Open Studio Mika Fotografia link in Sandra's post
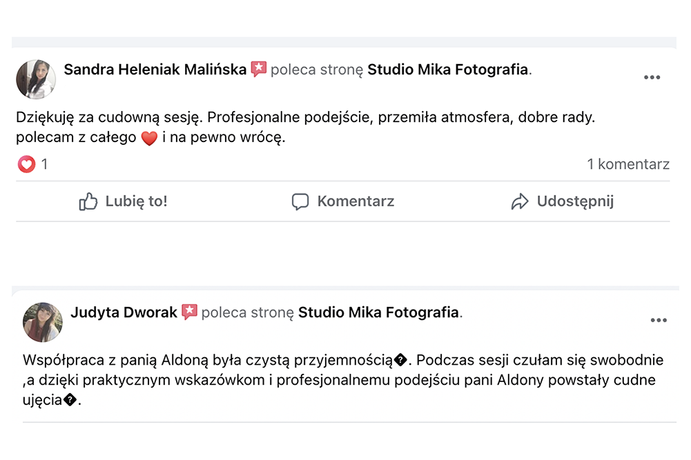The width and height of the screenshot is (691, 460). tap(447, 69)
